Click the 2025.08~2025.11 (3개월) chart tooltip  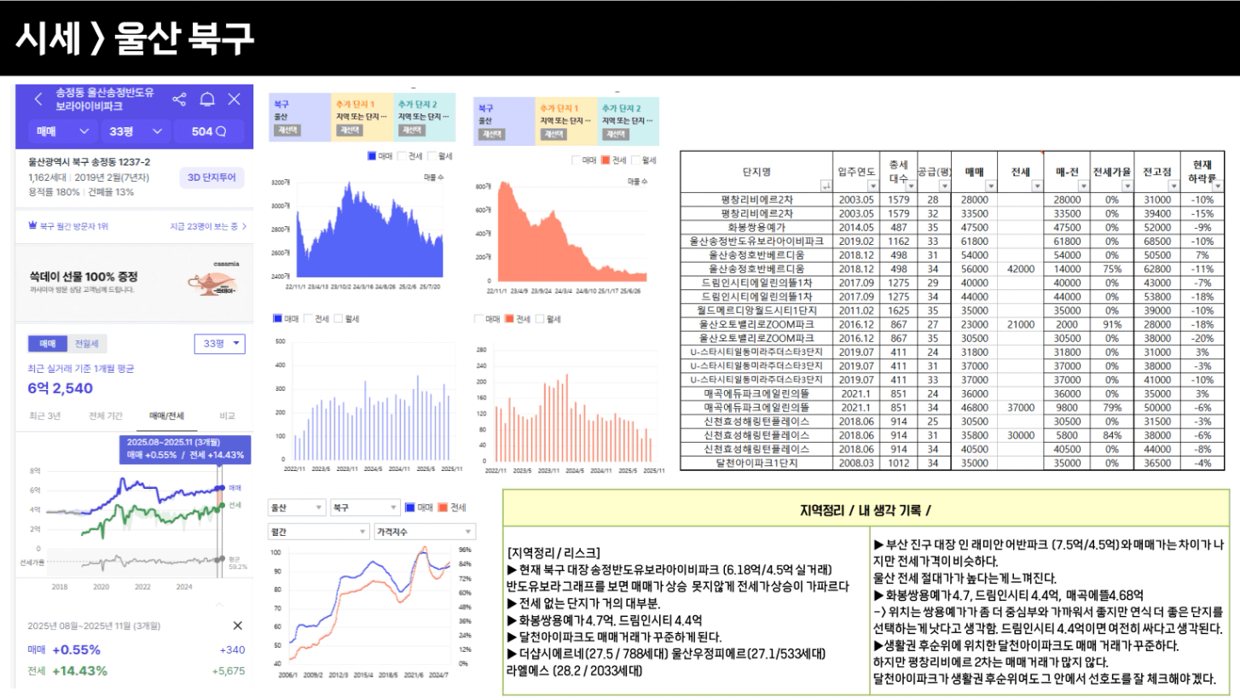coord(185,449)
